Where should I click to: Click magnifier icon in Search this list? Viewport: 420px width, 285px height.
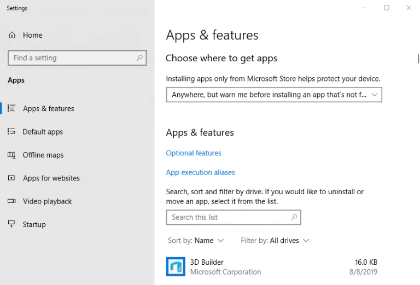pyautogui.click(x=294, y=217)
